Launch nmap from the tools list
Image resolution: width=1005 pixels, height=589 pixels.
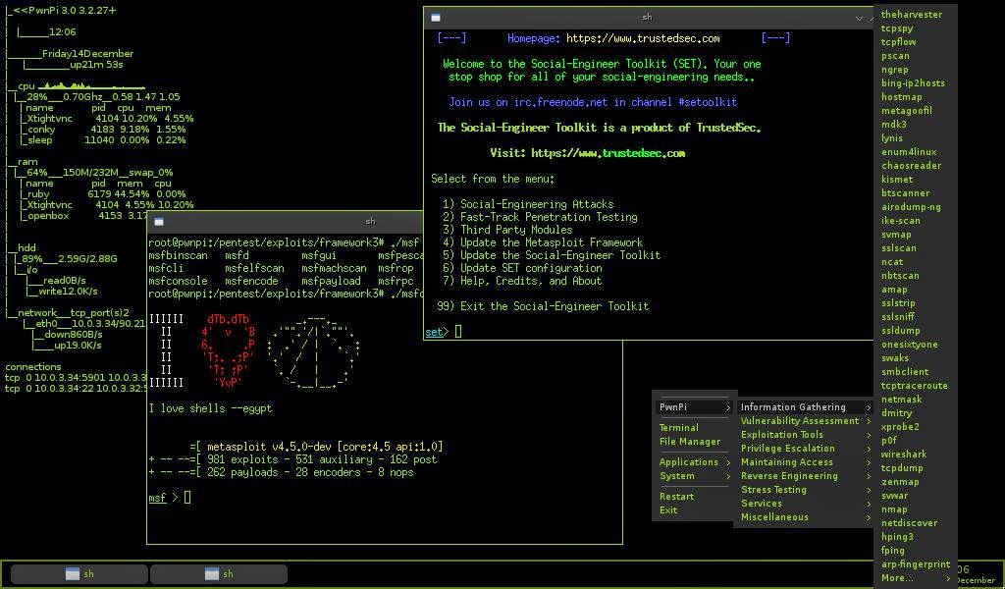[894, 509]
